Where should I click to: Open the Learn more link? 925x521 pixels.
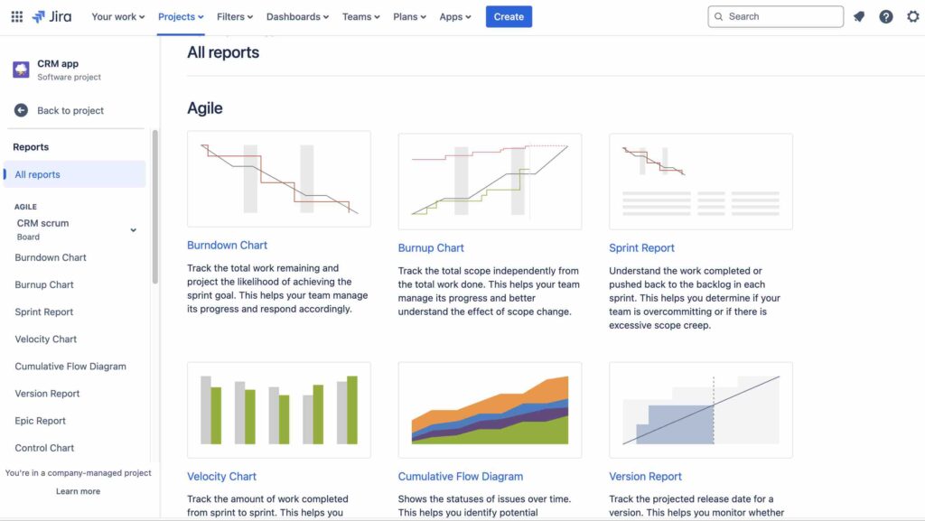(x=78, y=490)
